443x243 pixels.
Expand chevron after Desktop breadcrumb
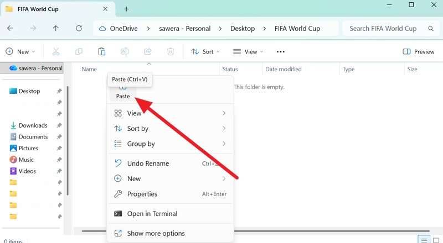coord(265,29)
